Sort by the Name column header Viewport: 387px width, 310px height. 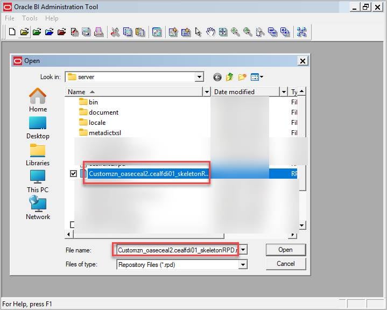134,92
